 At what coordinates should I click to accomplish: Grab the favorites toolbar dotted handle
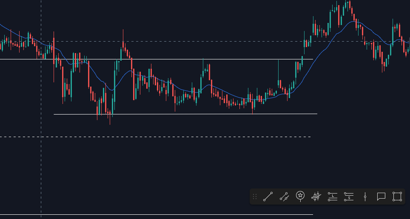coord(255,197)
